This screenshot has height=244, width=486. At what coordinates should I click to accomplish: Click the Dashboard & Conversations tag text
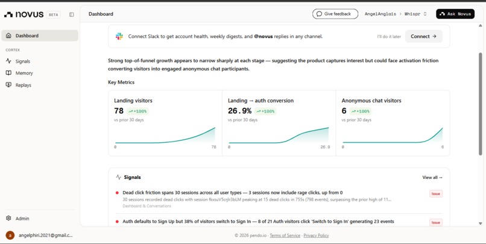pos(147,206)
